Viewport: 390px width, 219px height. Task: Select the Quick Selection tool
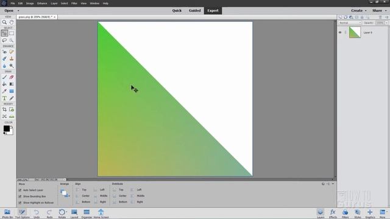point(12,40)
